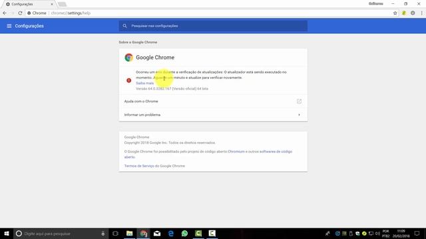The width and height of the screenshot is (426, 239).
Task: Open File Explorer from taskbar
Action: pyautogui.click(x=130, y=234)
